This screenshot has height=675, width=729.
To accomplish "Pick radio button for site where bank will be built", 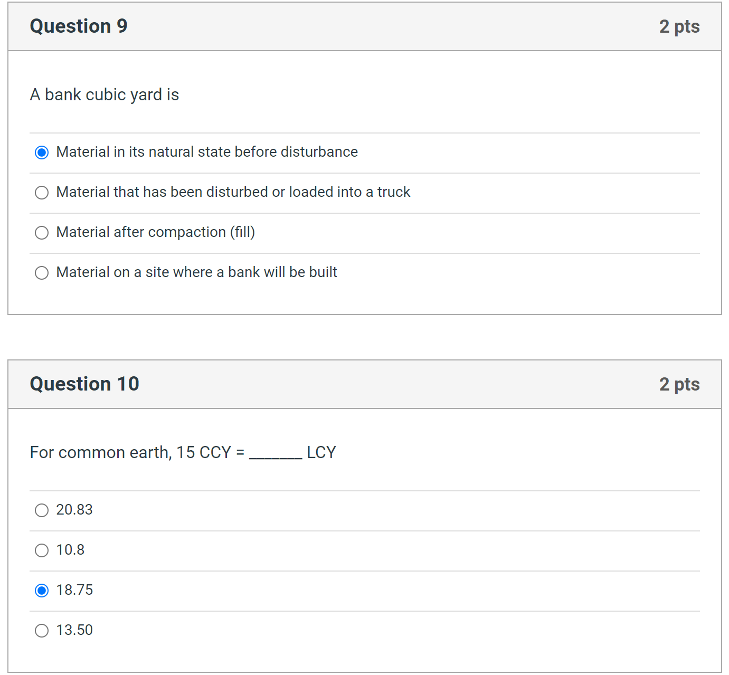I will click(x=42, y=273).
